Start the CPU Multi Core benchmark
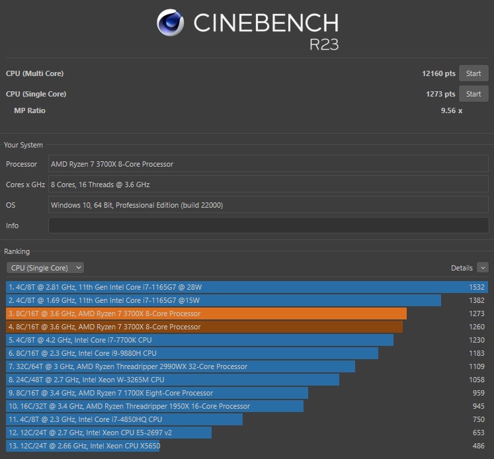 [473, 73]
